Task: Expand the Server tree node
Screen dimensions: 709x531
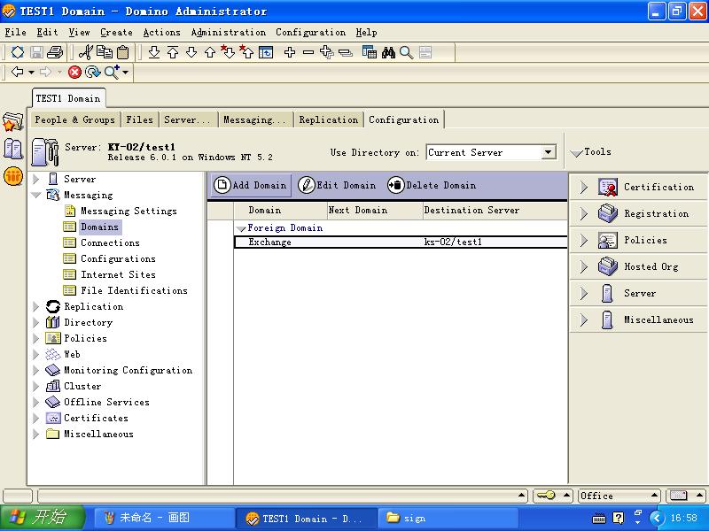Action: tap(36, 180)
